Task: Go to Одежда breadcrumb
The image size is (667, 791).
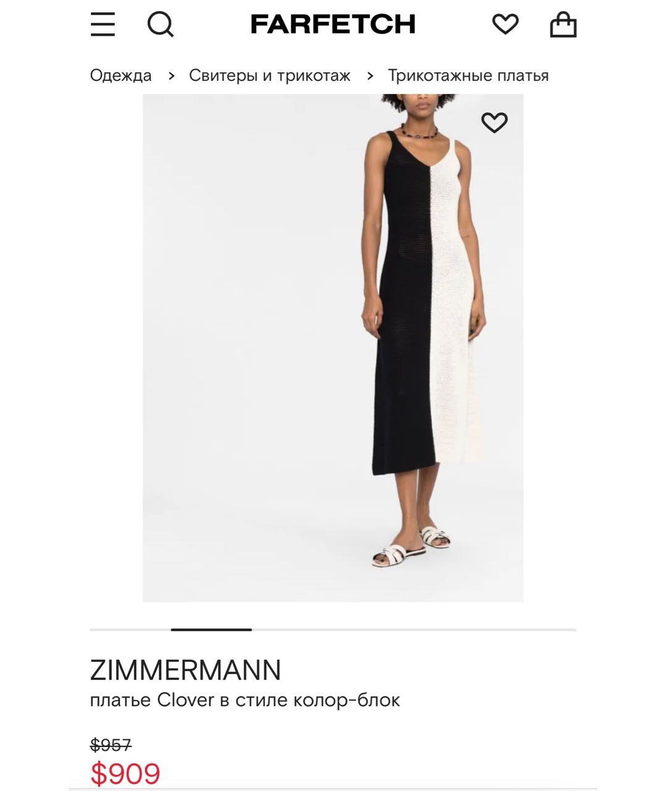Action: coord(121,75)
